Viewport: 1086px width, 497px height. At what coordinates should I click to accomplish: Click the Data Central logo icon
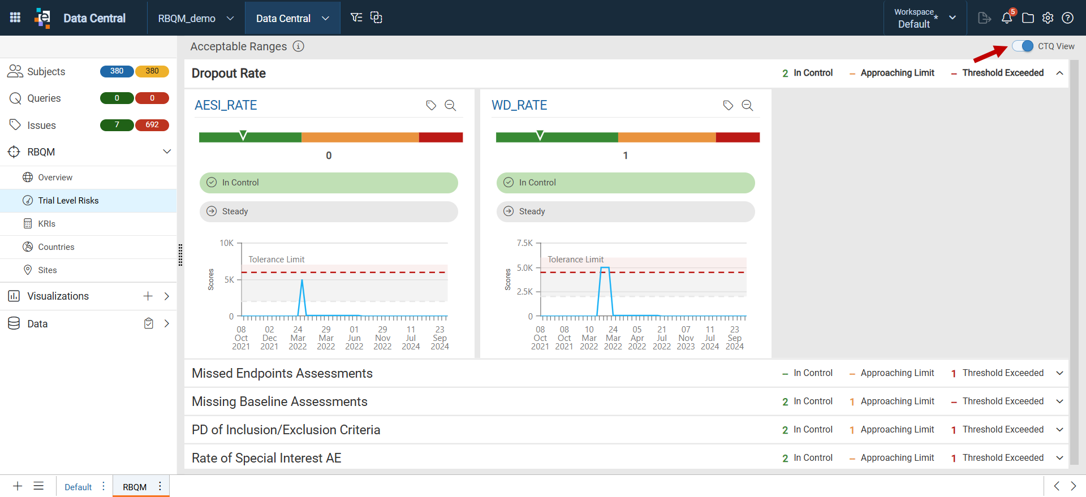point(42,18)
